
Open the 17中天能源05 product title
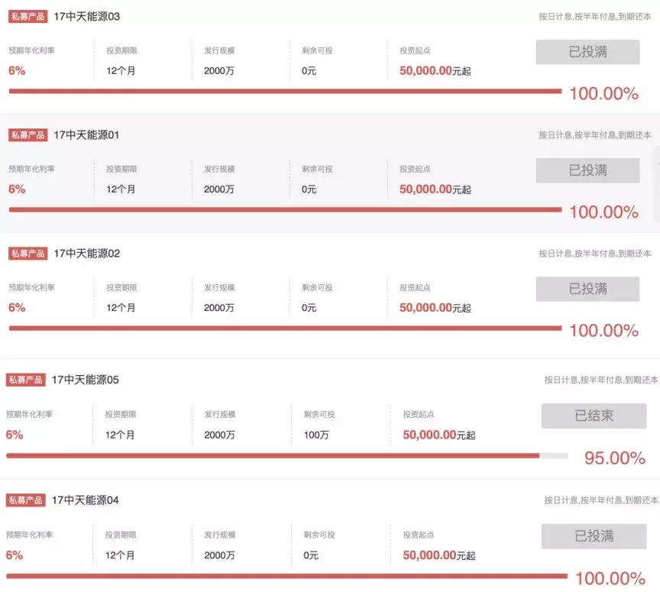pos(85,380)
